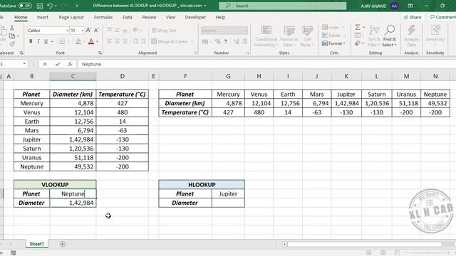Select column C header
456x256 pixels.
(73, 76)
